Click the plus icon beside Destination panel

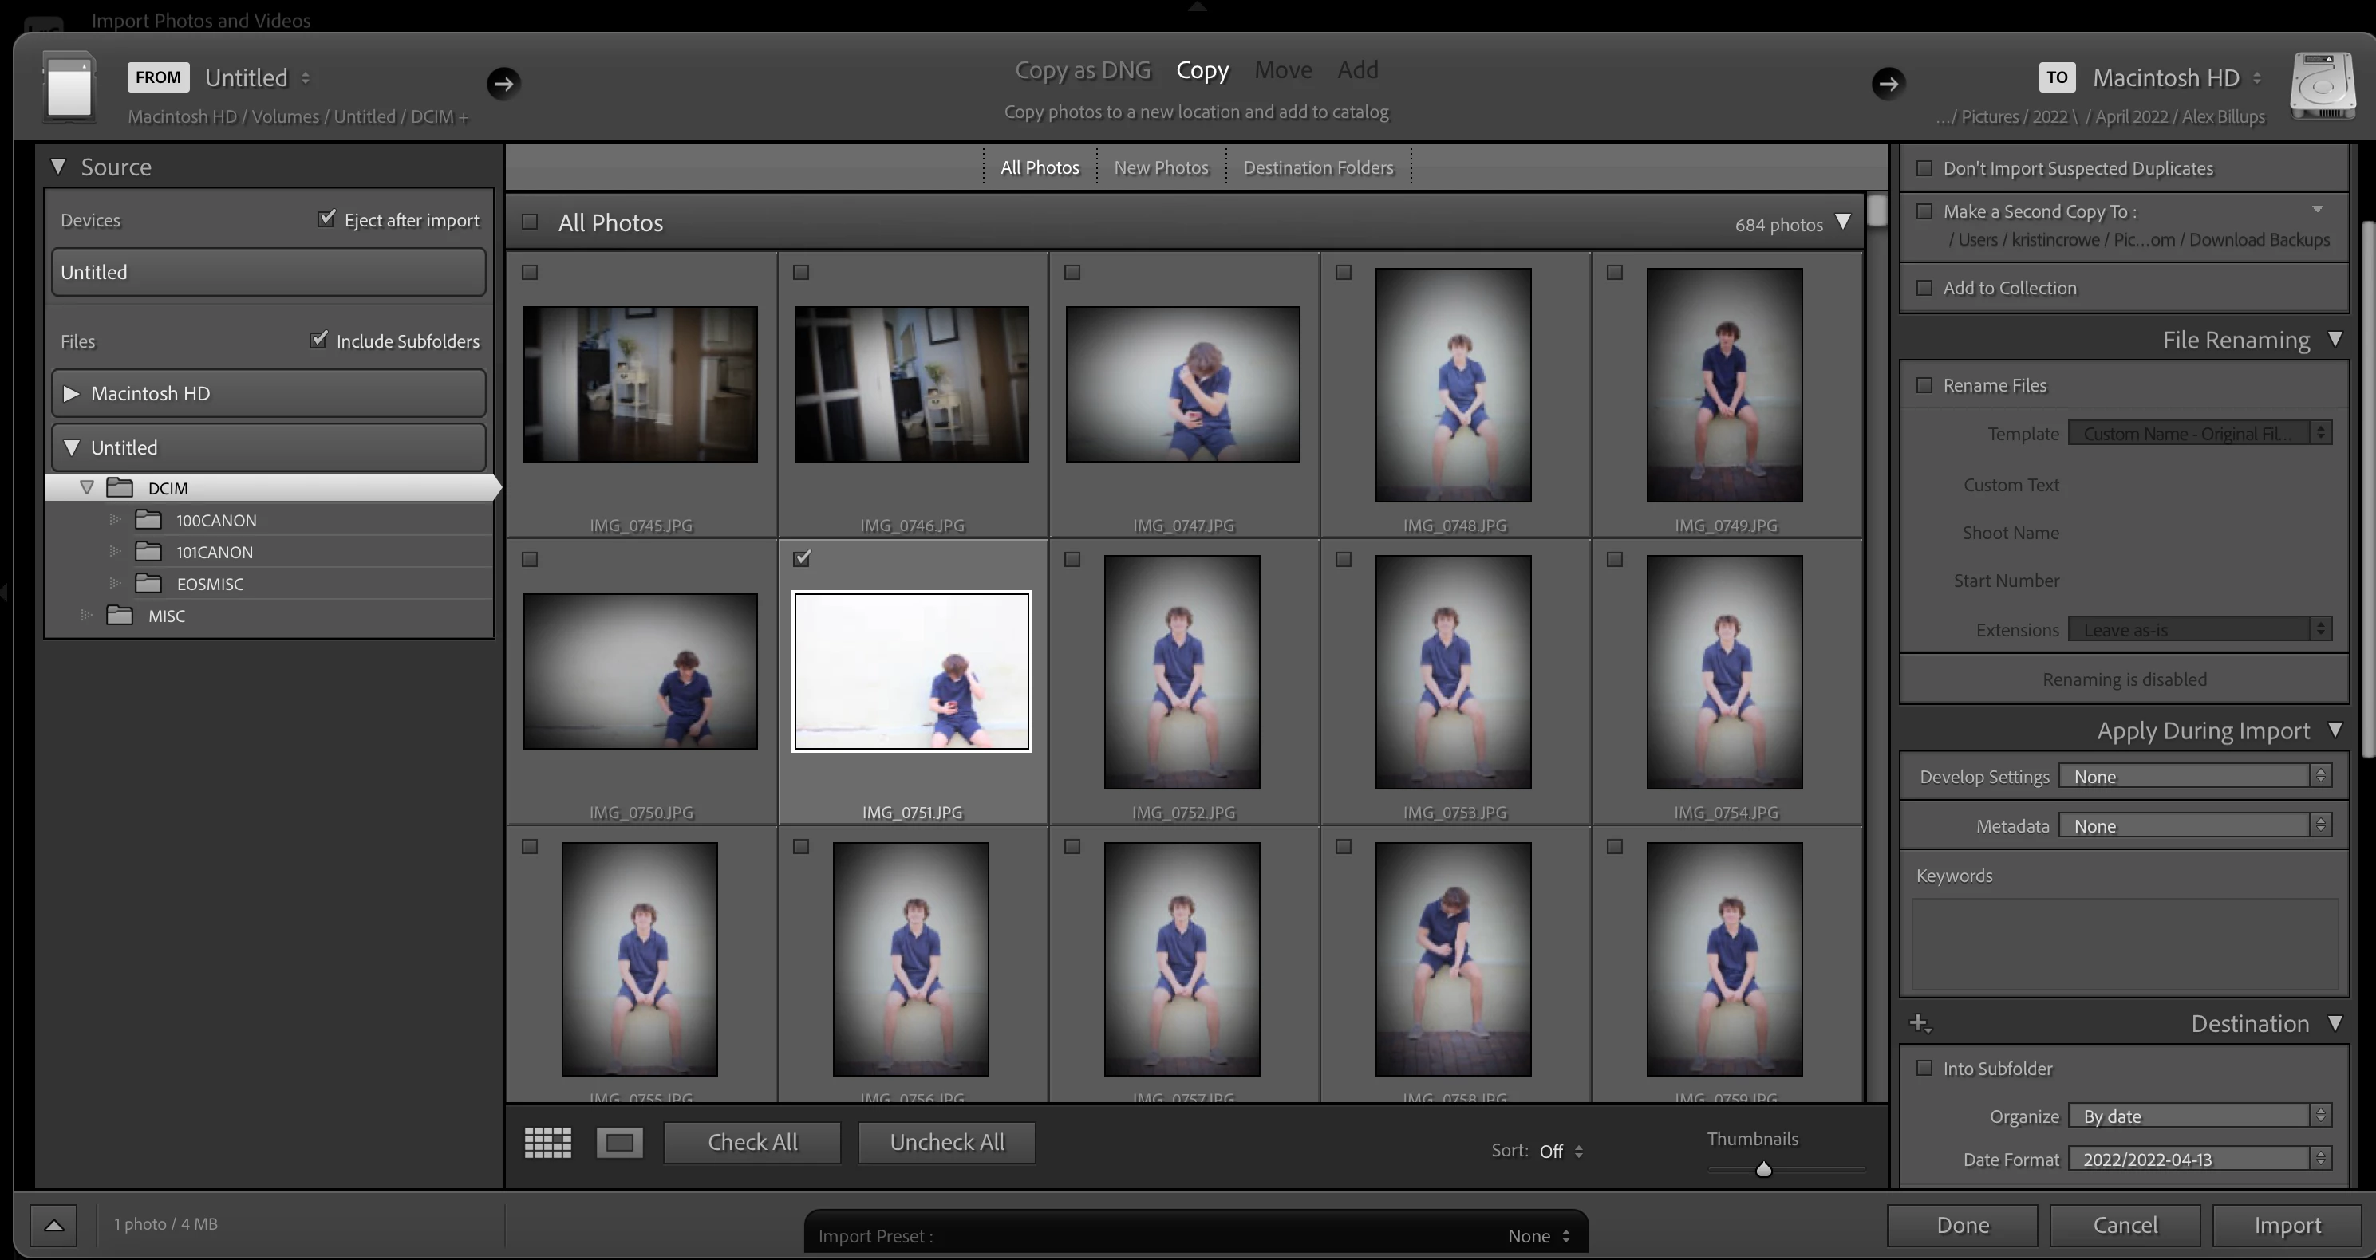(1920, 1023)
